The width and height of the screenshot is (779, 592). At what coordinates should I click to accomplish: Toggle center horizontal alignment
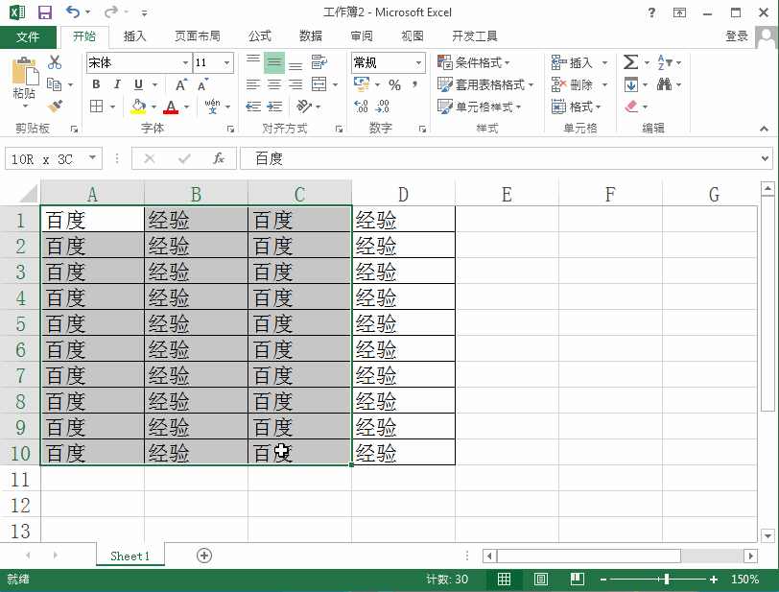coord(274,85)
